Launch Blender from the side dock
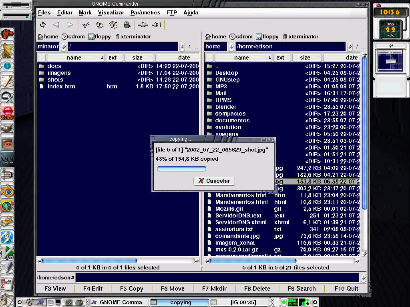The height and width of the screenshot is (307, 410). 7,191
